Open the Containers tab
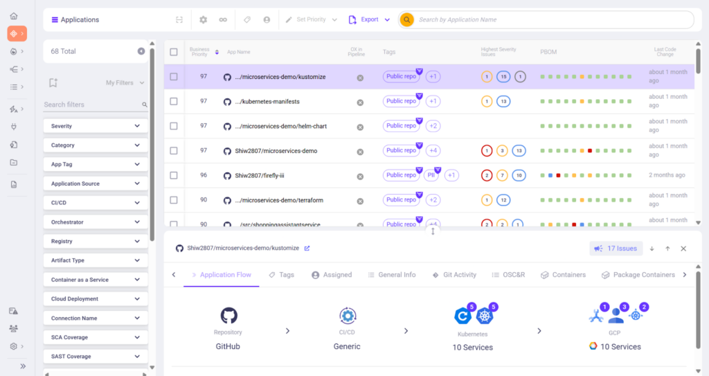This screenshot has height=376, width=709. pos(563,275)
